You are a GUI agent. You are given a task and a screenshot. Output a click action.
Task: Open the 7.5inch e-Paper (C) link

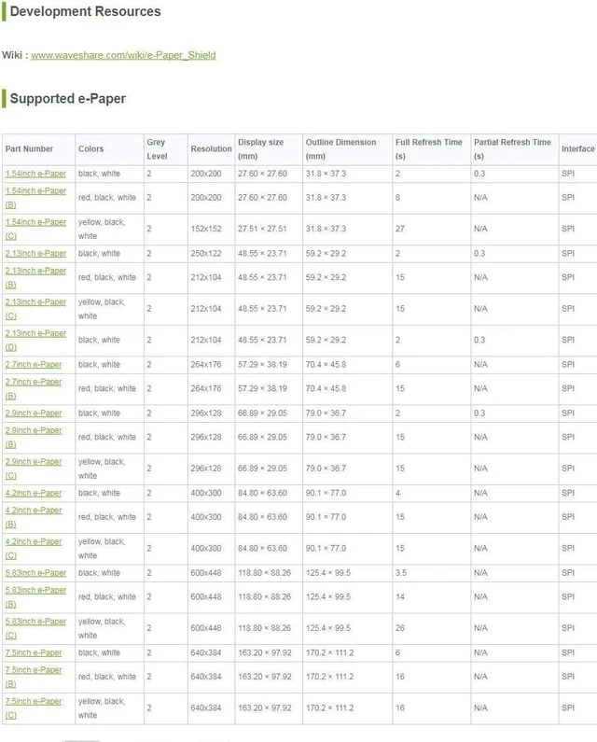(x=33, y=708)
